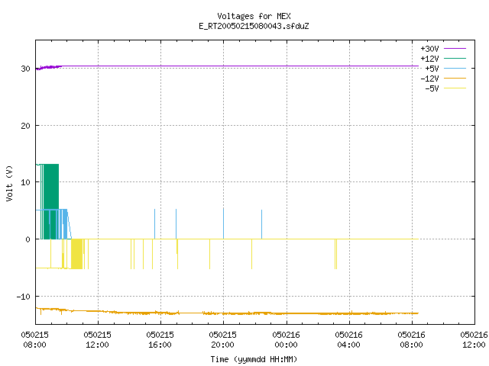Click x-axis tick 050215 12:00
Viewport: 489px width, 366px height.
tap(98, 340)
